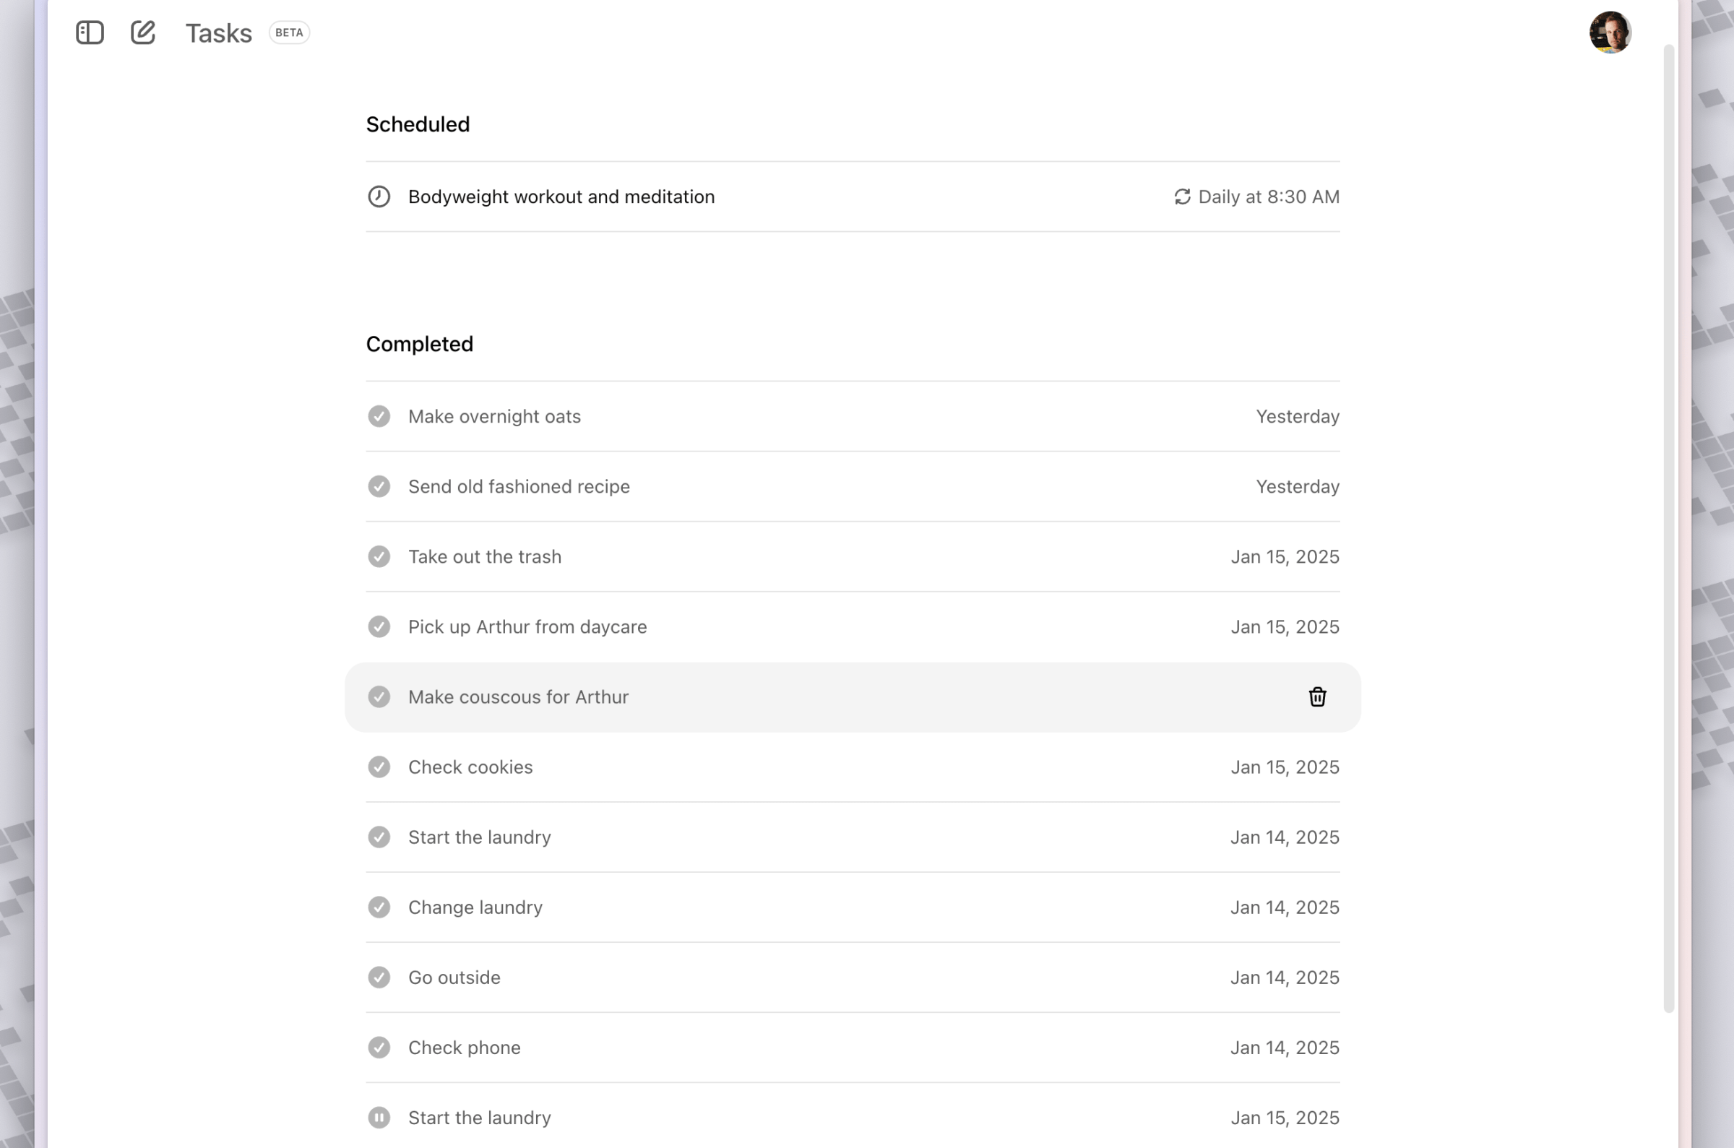This screenshot has width=1734, height=1148.
Task: Delete the Make couscous for Arthur task
Action: point(1317,697)
